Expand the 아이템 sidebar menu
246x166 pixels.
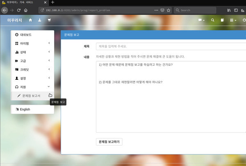32,44
